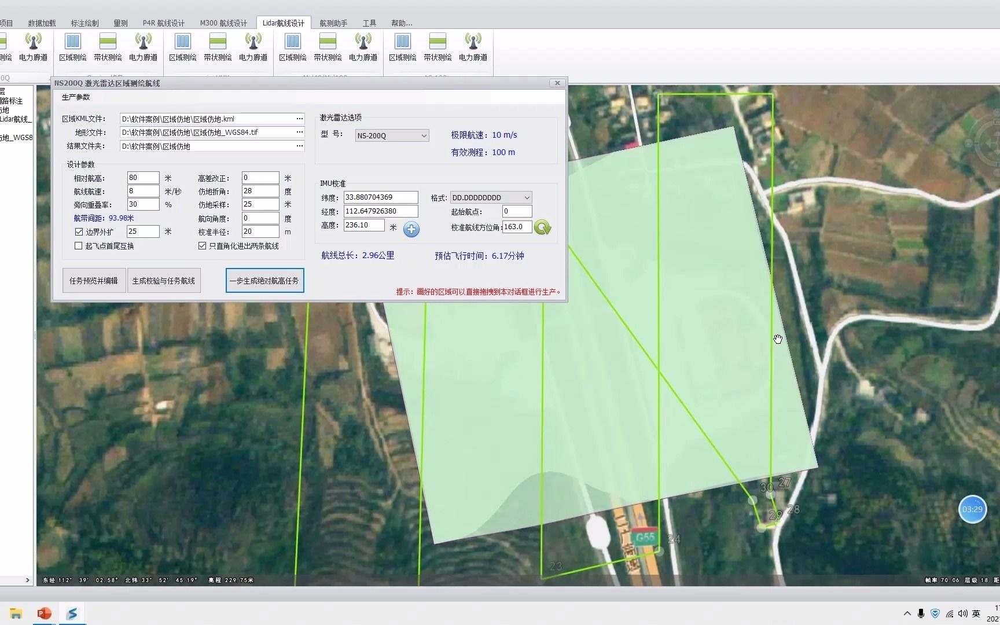Open the NS-200Q 型号 dropdown
The width and height of the screenshot is (1000, 625).
[x=391, y=135]
